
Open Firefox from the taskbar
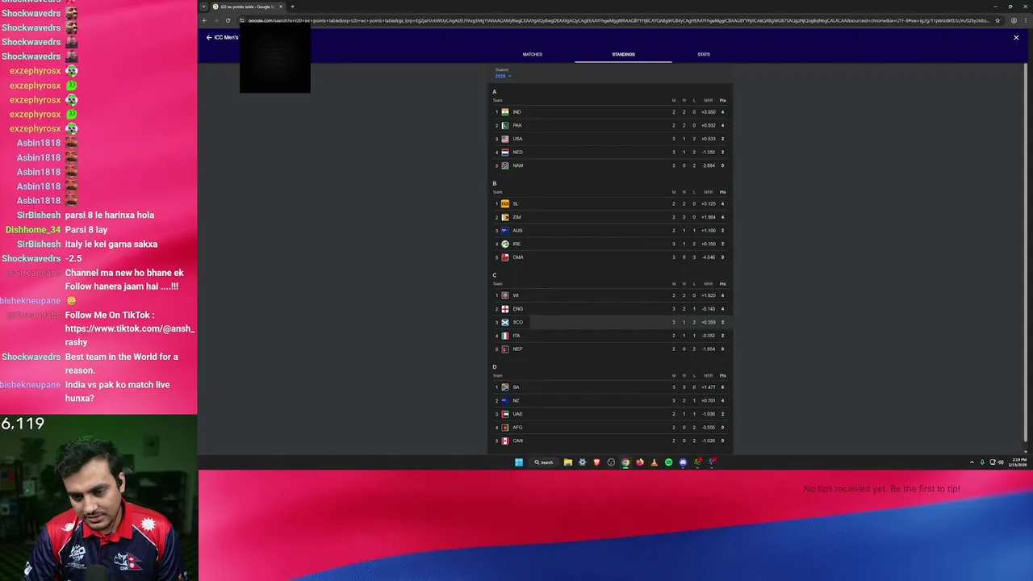640,462
